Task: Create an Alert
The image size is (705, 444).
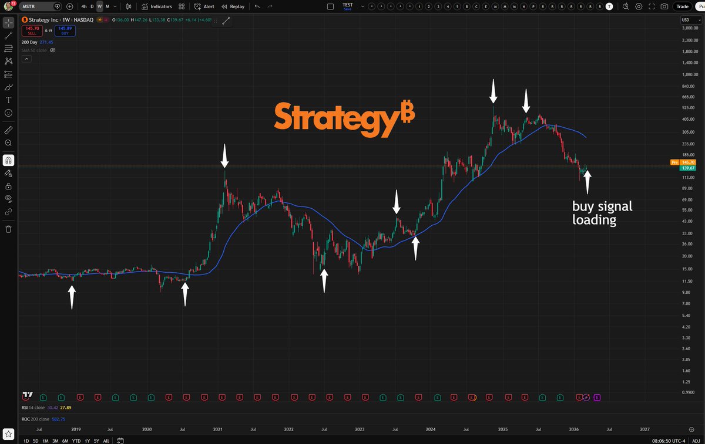Action: [x=204, y=6]
